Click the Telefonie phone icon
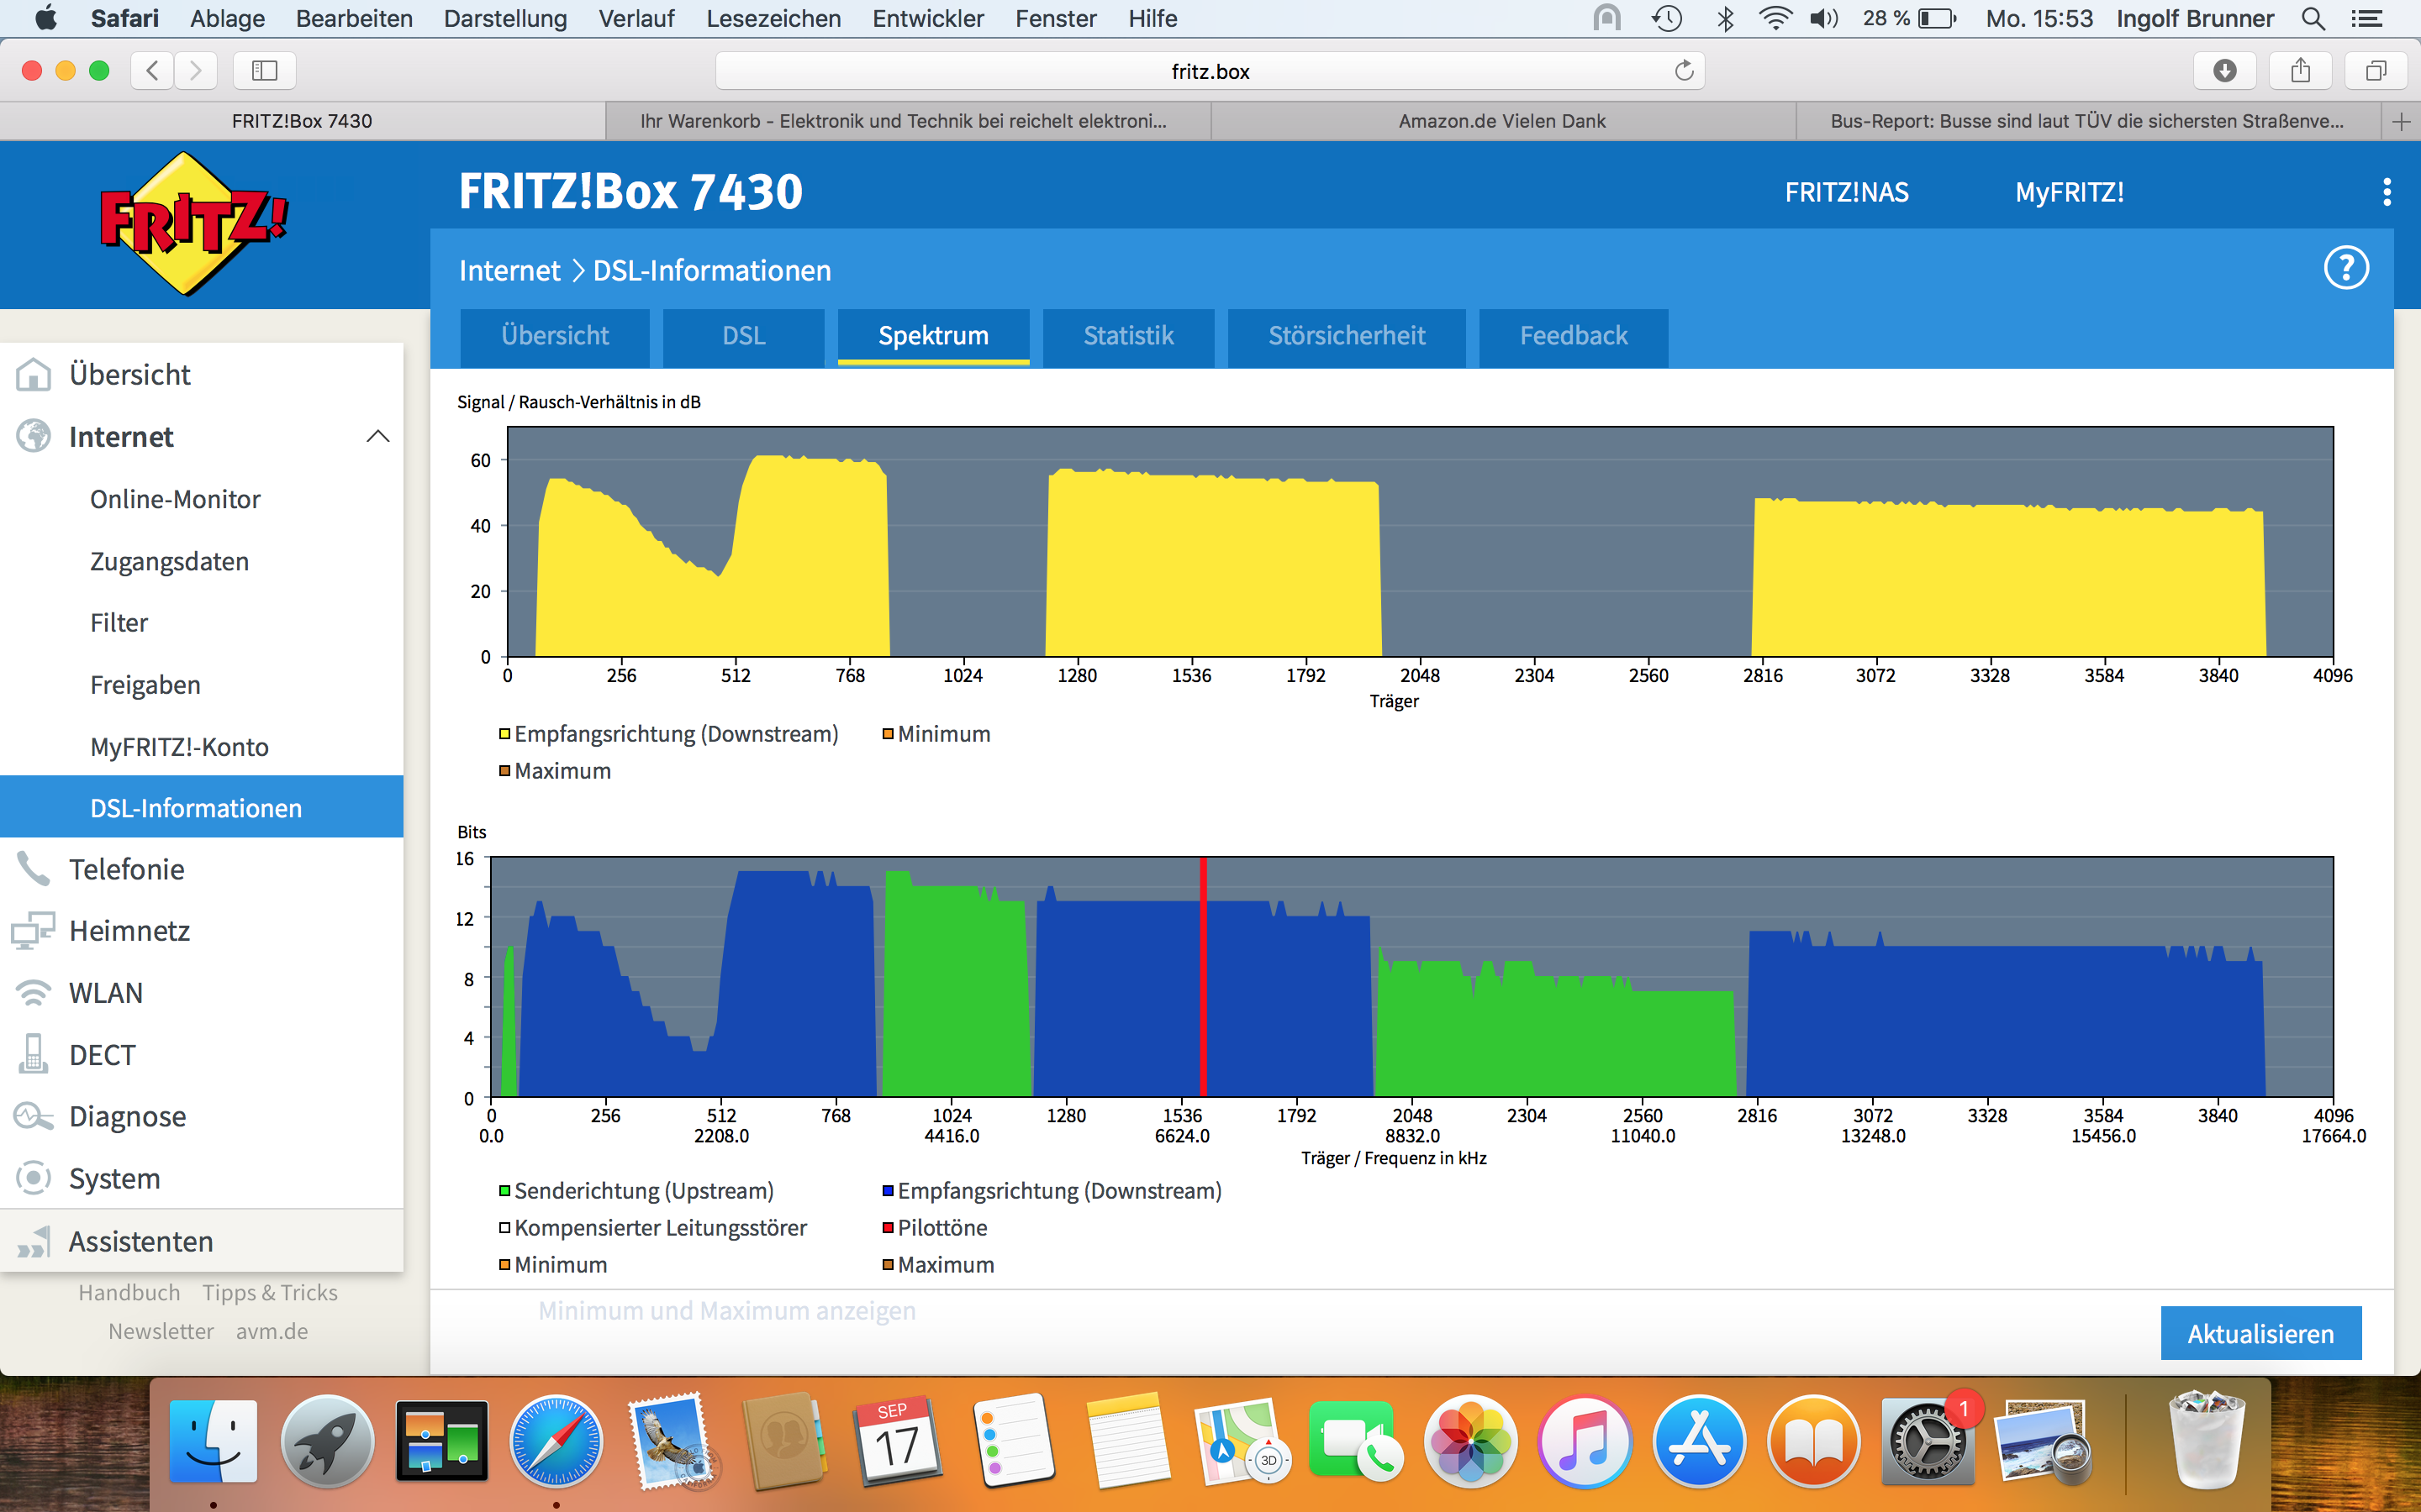 click(x=33, y=869)
